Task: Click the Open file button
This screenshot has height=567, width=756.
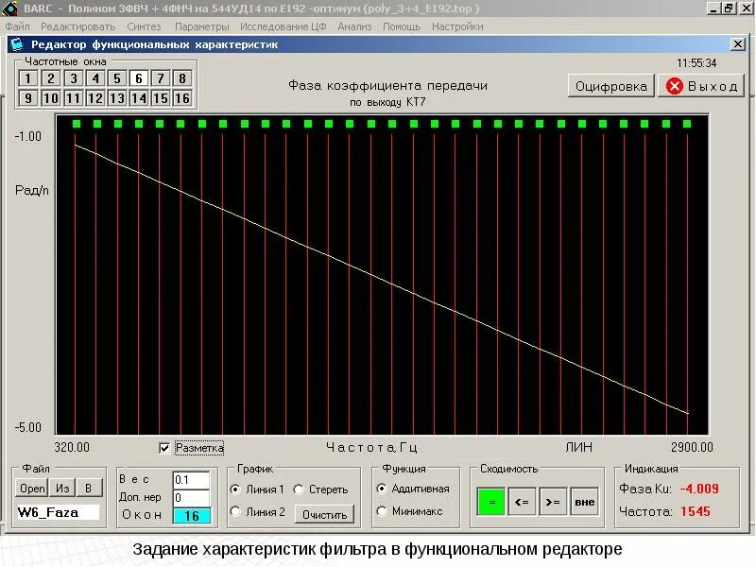Action: (32, 489)
